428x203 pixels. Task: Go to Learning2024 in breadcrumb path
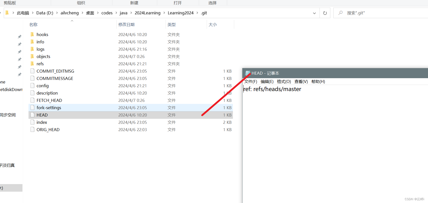coord(181,13)
